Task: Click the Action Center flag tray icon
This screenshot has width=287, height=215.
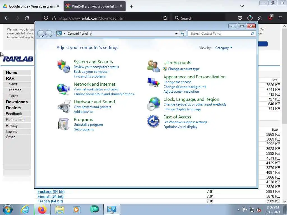Action: click(245, 209)
